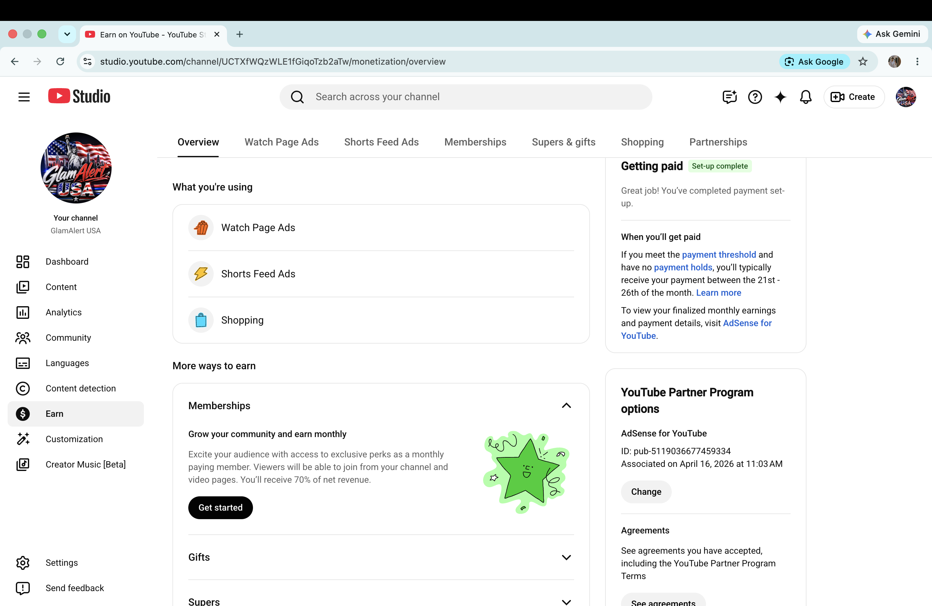932x606 pixels.
Task: Open the Shopping row under What you're using
Action: coord(381,320)
